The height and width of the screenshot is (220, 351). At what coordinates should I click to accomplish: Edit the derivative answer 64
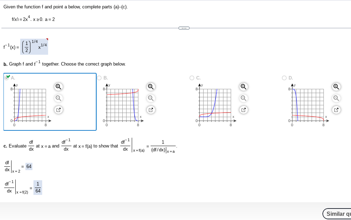29,166
